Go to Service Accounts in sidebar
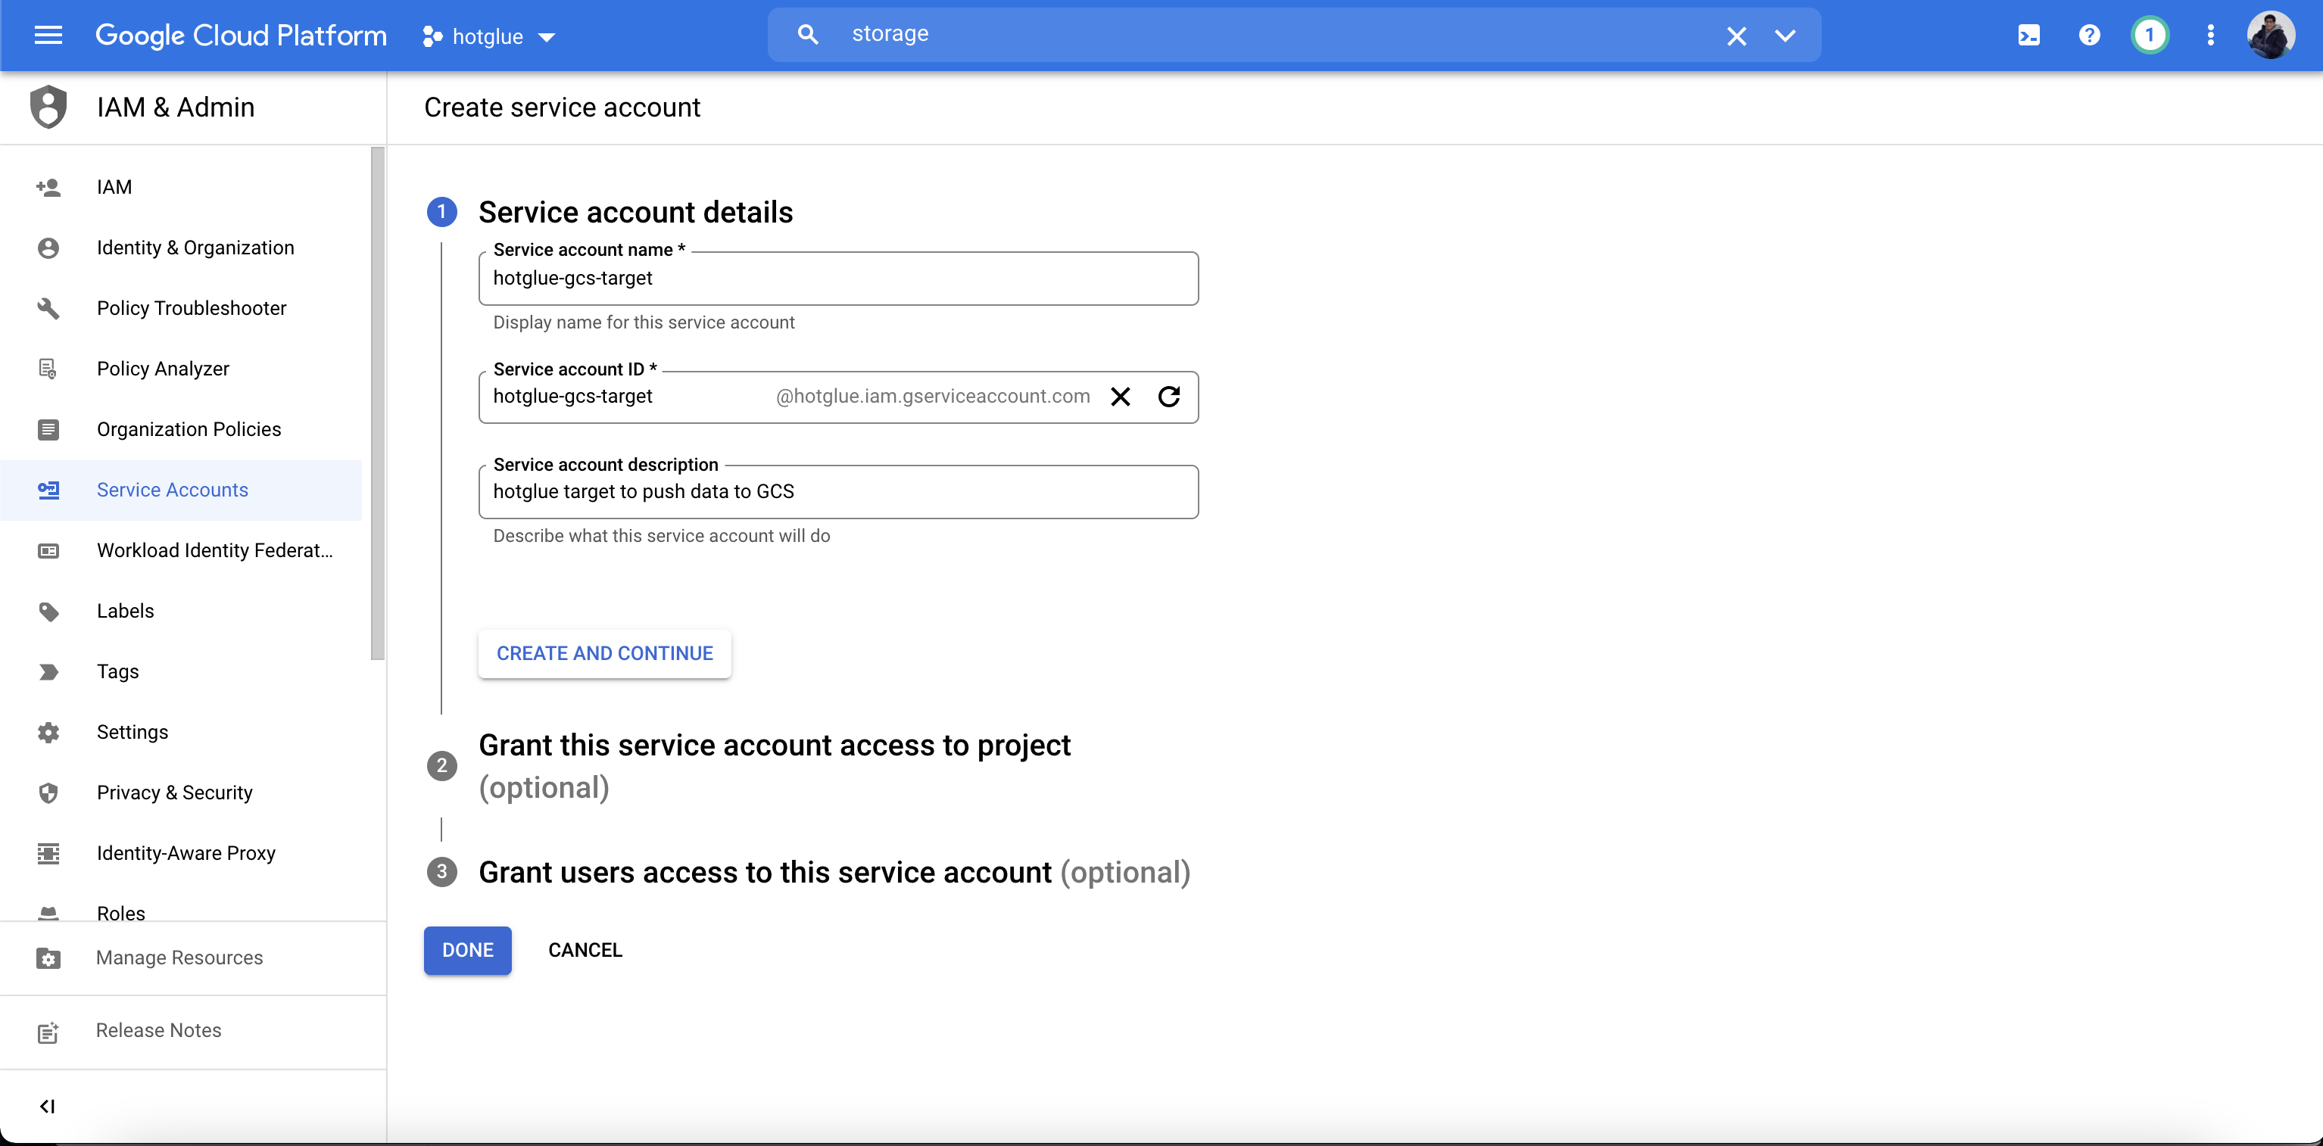Image resolution: width=2323 pixels, height=1146 pixels. [x=172, y=490]
